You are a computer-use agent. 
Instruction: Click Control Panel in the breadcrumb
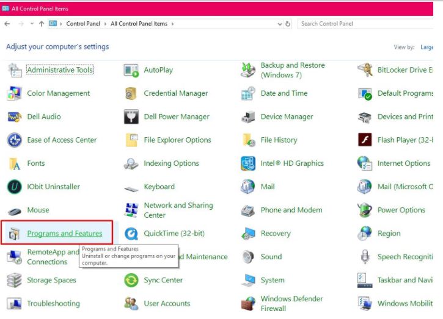(83, 24)
